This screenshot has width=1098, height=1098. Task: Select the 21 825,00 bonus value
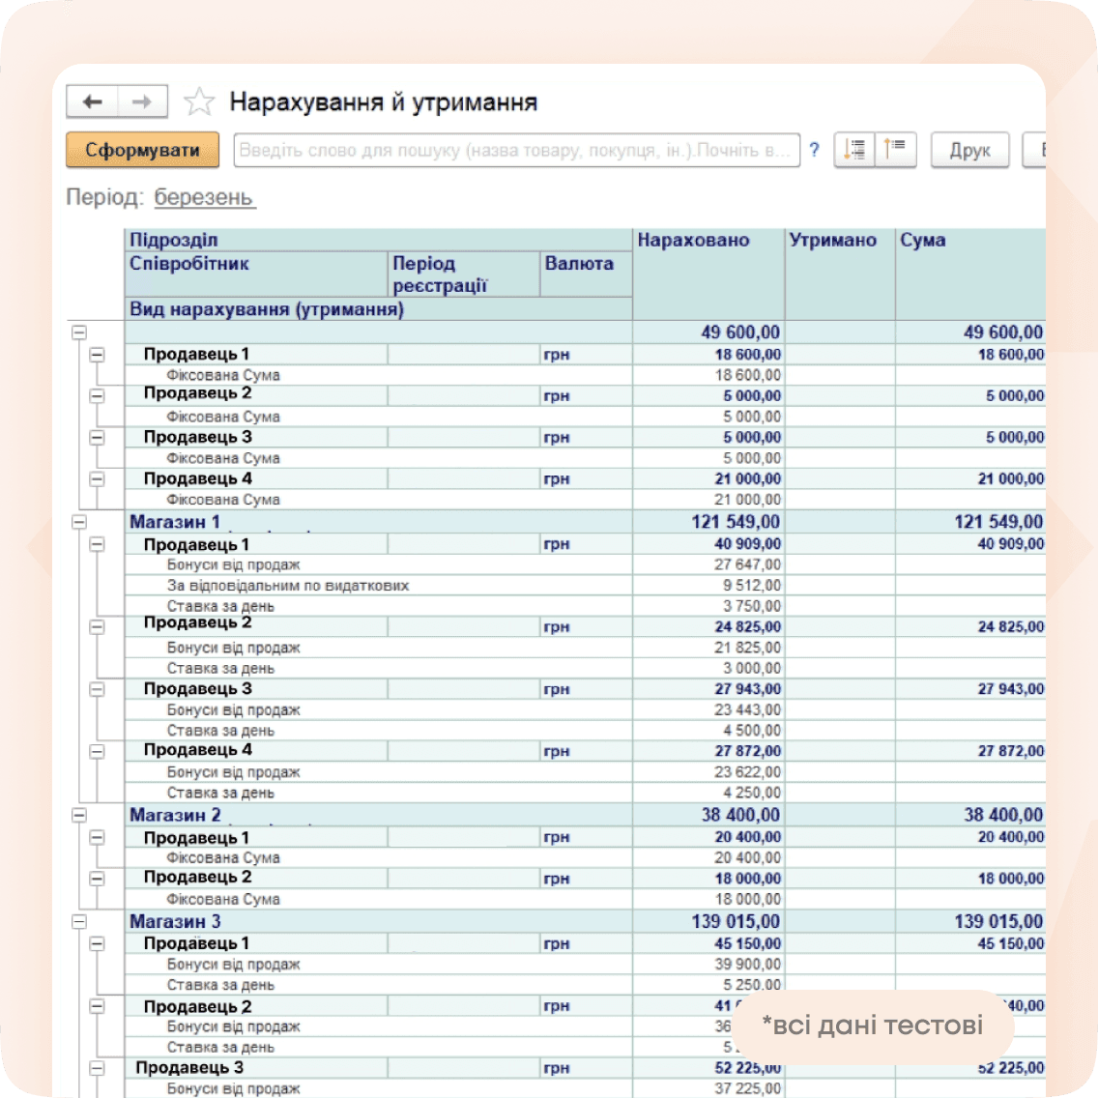(708, 648)
